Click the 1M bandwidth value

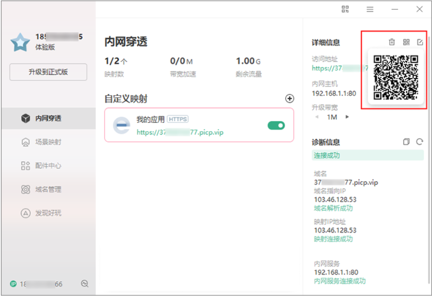click(332, 117)
